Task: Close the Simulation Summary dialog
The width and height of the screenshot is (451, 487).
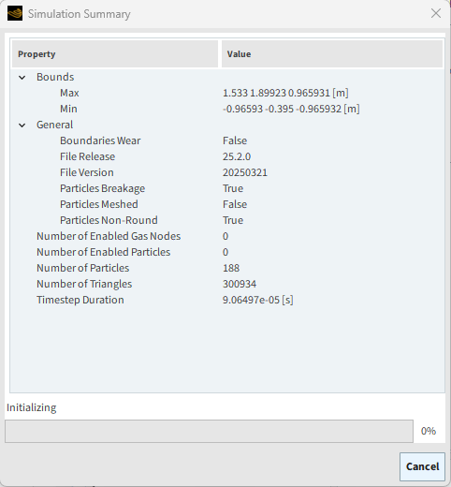Action: 436,14
